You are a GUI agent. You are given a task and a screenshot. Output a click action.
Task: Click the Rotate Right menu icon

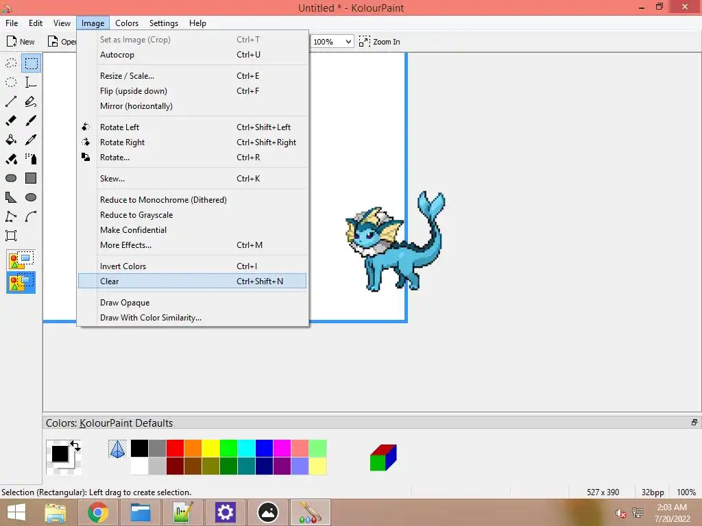(x=86, y=142)
